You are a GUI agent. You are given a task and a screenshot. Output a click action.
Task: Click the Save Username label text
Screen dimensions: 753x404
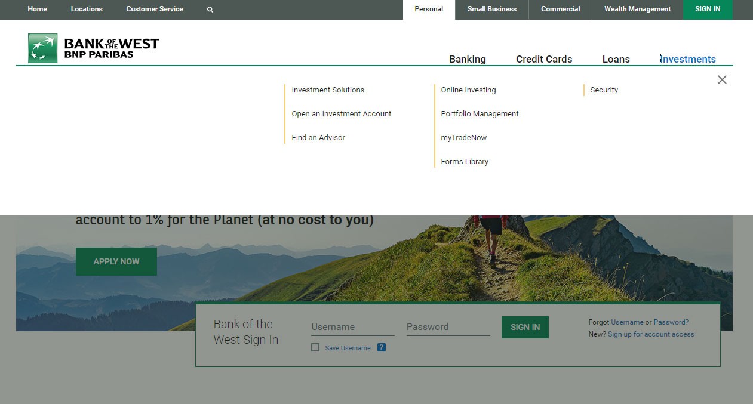pos(348,348)
